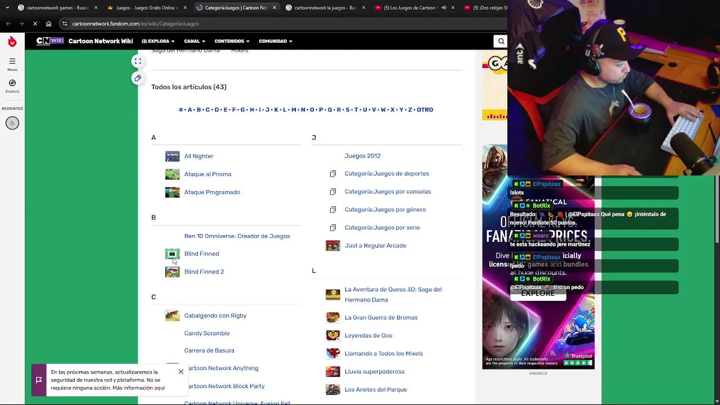Dismiss the security notice with X
This screenshot has width=720, height=405.
tap(181, 372)
